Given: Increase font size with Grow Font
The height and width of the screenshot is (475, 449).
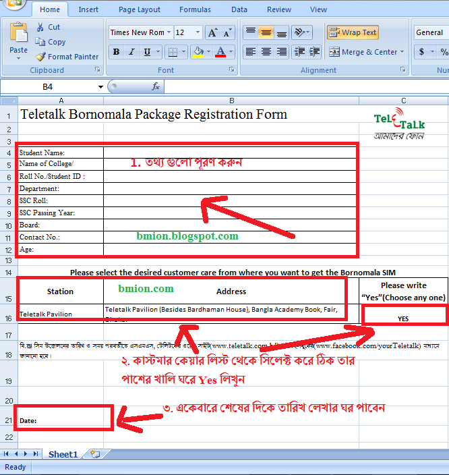Looking at the screenshot, I should coord(212,32).
